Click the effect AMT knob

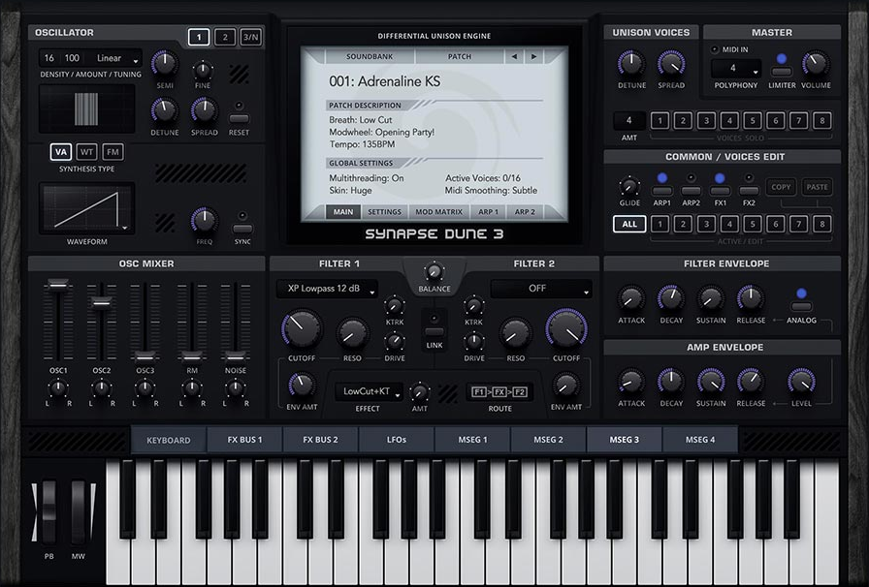[420, 392]
